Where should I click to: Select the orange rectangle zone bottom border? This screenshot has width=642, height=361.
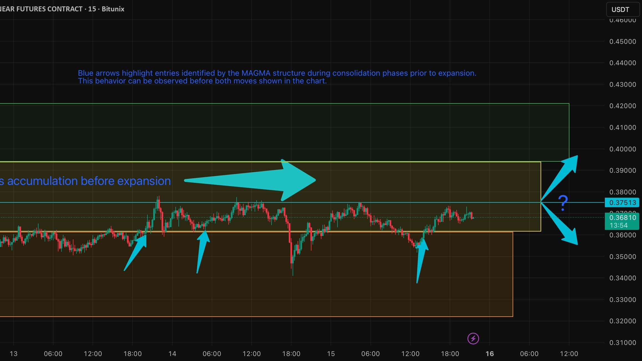249,316
